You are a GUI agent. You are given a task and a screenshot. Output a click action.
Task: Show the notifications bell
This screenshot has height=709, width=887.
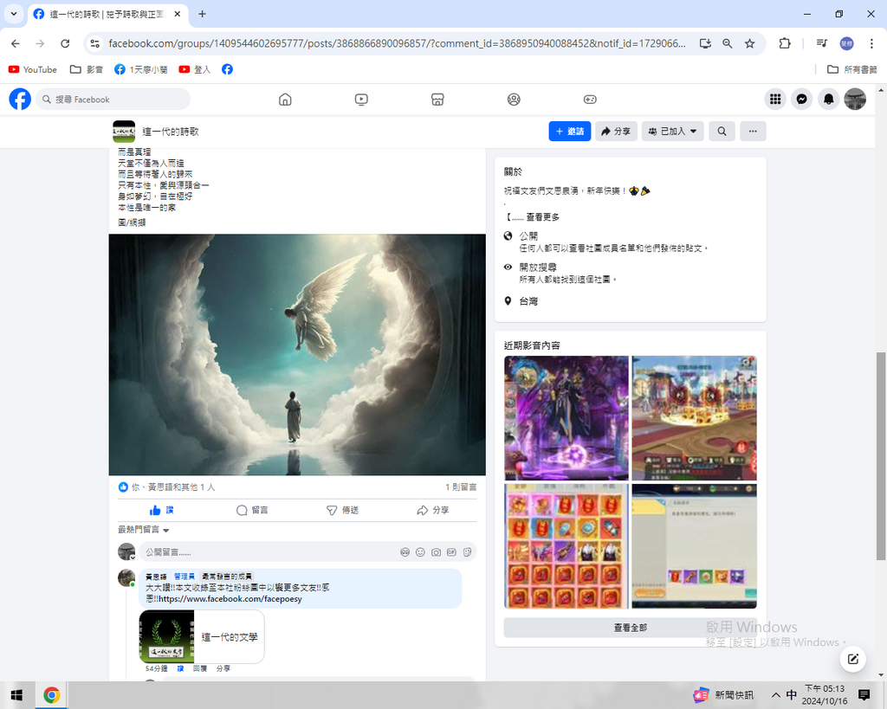pos(828,100)
